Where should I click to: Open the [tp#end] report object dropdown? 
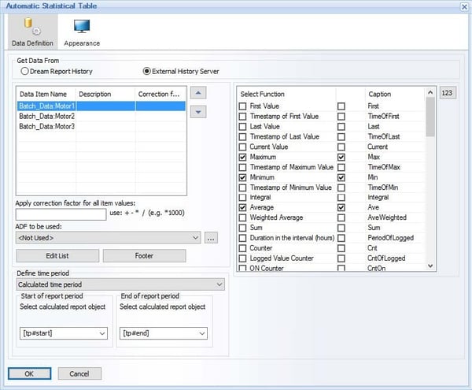(x=202, y=334)
